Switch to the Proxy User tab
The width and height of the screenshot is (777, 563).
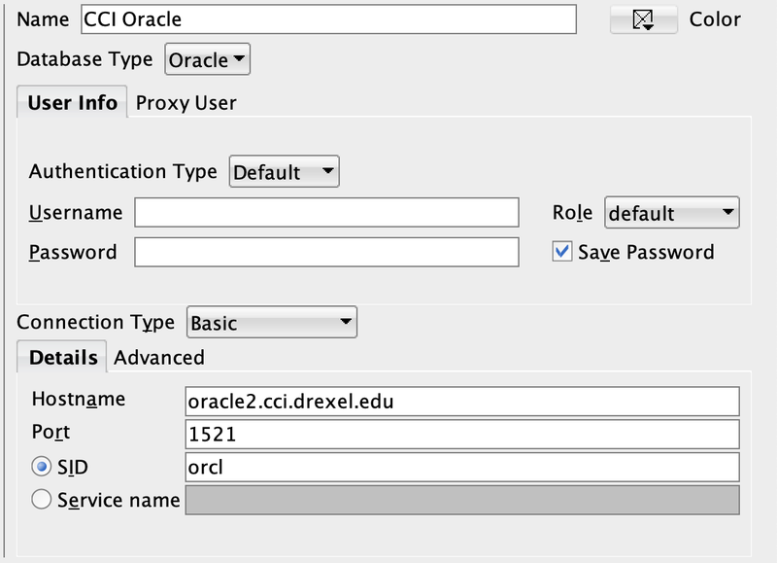(186, 103)
